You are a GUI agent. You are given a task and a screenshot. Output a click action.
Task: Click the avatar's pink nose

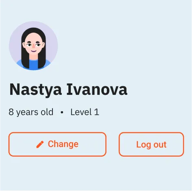pyautogui.click(x=33, y=46)
